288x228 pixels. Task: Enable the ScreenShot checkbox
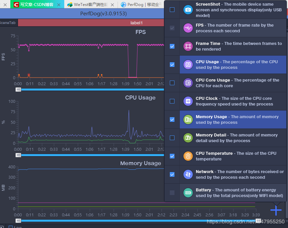coord(172,10)
